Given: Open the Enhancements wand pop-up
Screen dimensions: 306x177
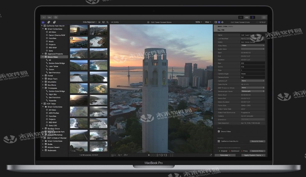Looking at the screenshot, I should [120, 155].
